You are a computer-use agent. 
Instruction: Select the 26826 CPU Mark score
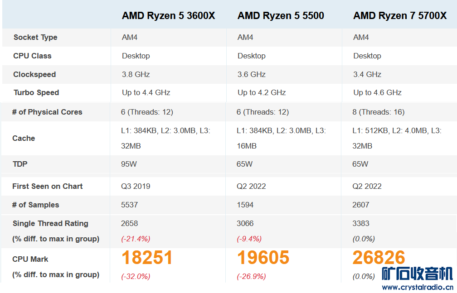(379, 258)
